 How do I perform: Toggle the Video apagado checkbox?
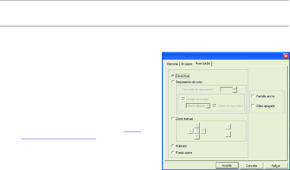click(x=253, y=106)
